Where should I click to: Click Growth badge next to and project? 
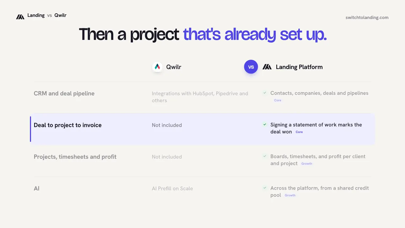tap(307, 163)
